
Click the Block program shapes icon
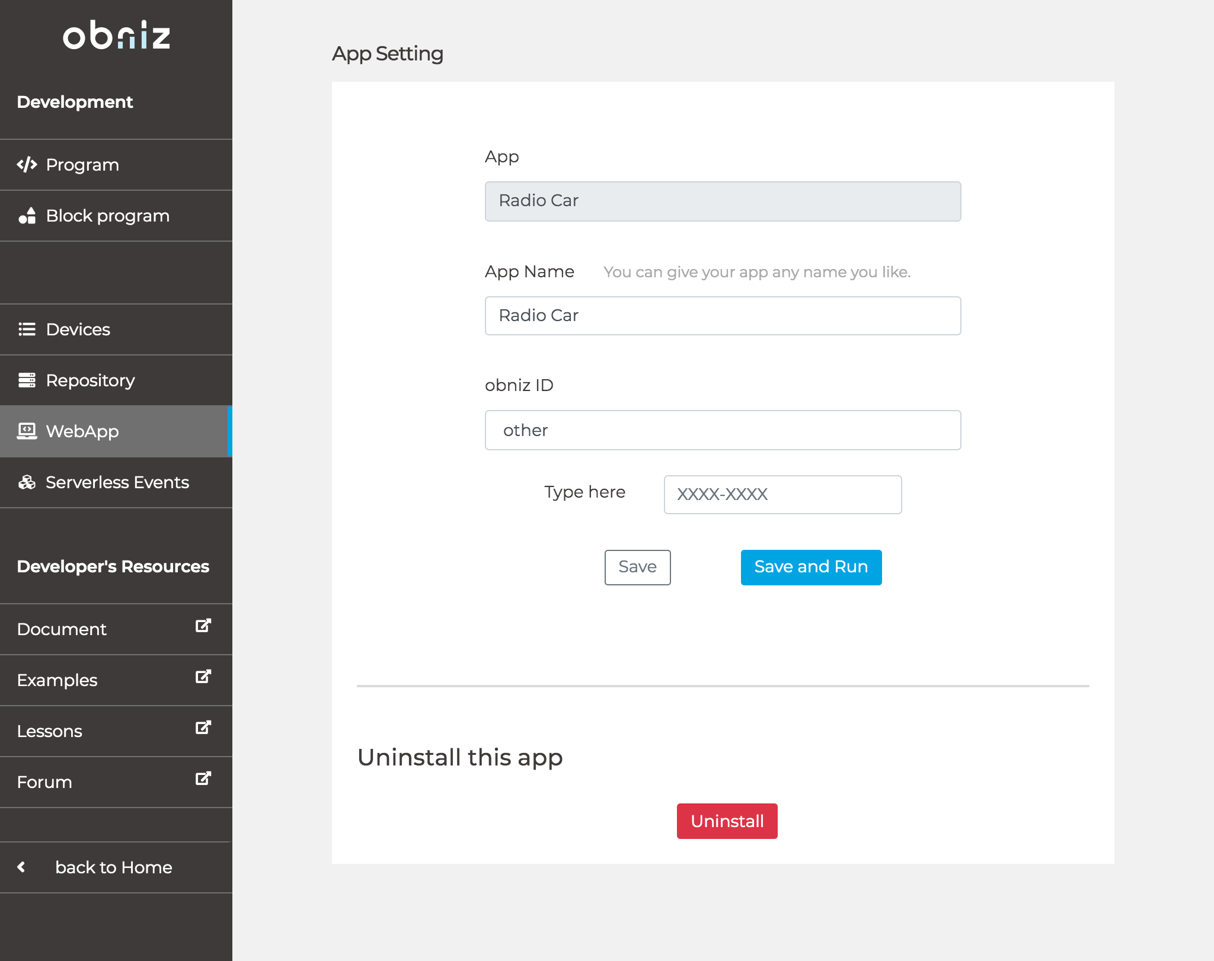coord(27,216)
